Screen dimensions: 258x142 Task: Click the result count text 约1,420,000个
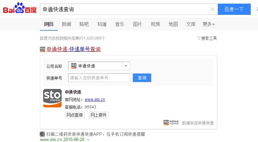tap(93, 38)
